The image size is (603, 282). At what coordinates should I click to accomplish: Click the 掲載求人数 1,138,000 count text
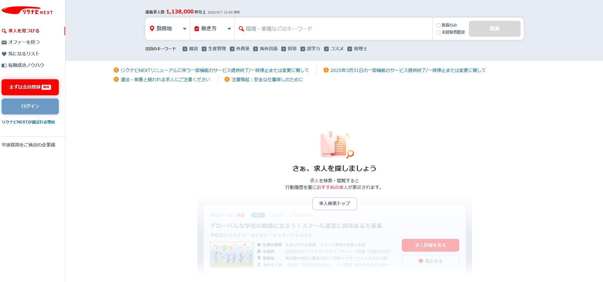click(x=176, y=12)
